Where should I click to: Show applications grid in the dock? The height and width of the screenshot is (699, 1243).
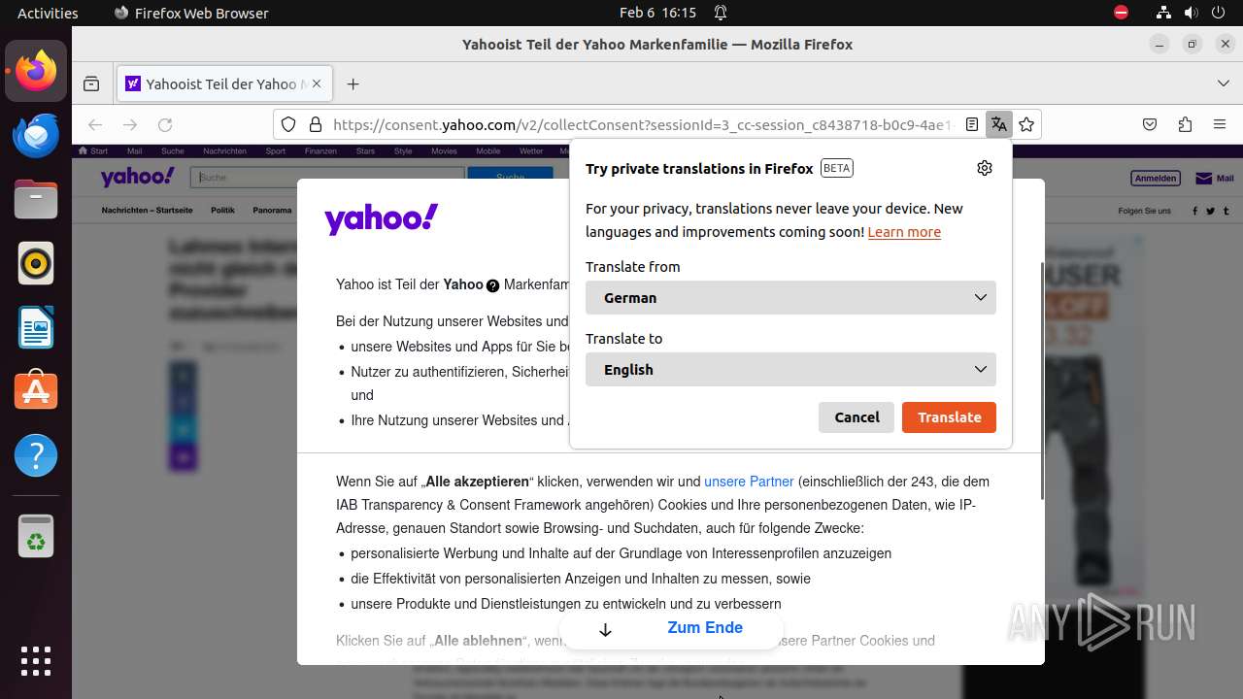(x=36, y=660)
